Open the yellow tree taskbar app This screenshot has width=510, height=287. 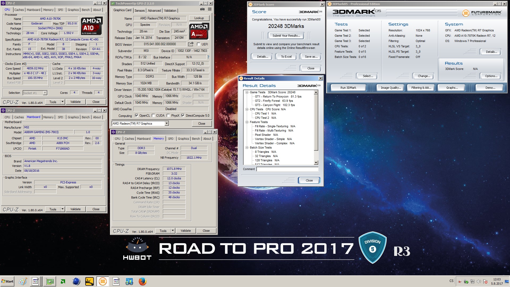[90, 281]
